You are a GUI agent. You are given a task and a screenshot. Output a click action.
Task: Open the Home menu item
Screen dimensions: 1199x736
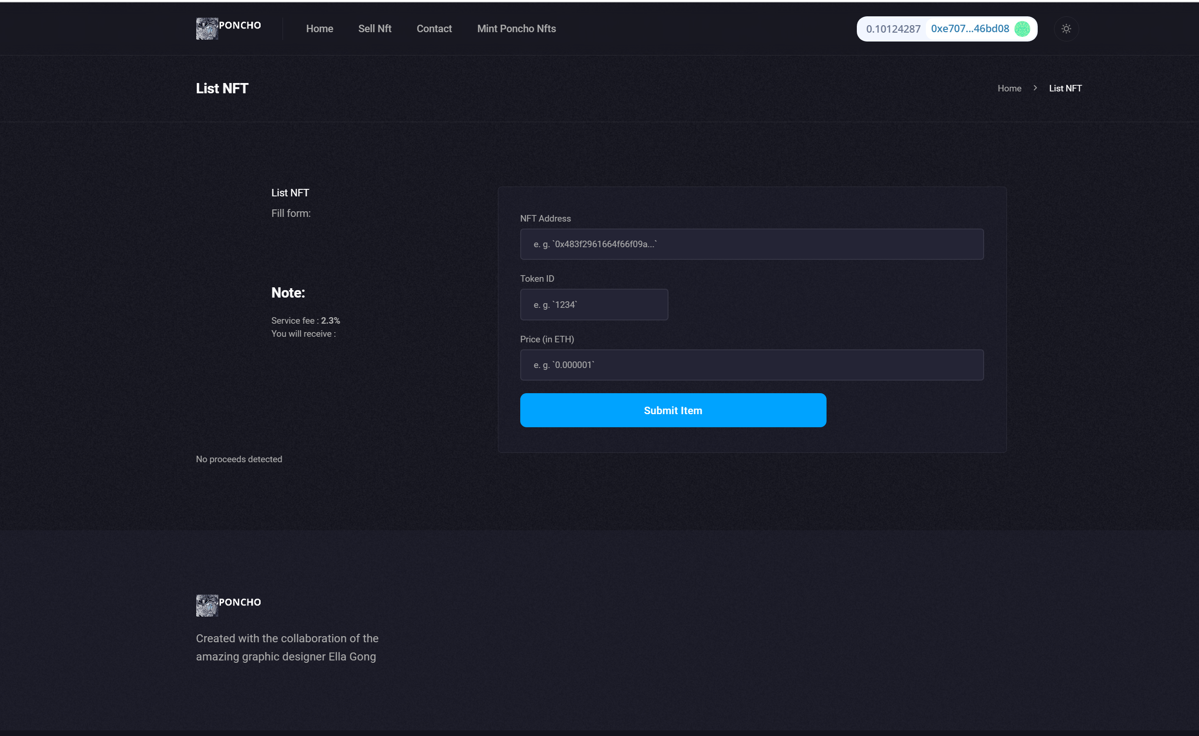[x=319, y=29]
